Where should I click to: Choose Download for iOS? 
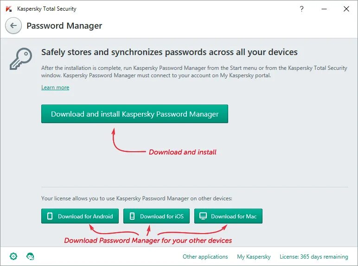tap(156, 216)
